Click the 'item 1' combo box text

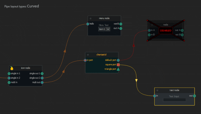click(102, 29)
